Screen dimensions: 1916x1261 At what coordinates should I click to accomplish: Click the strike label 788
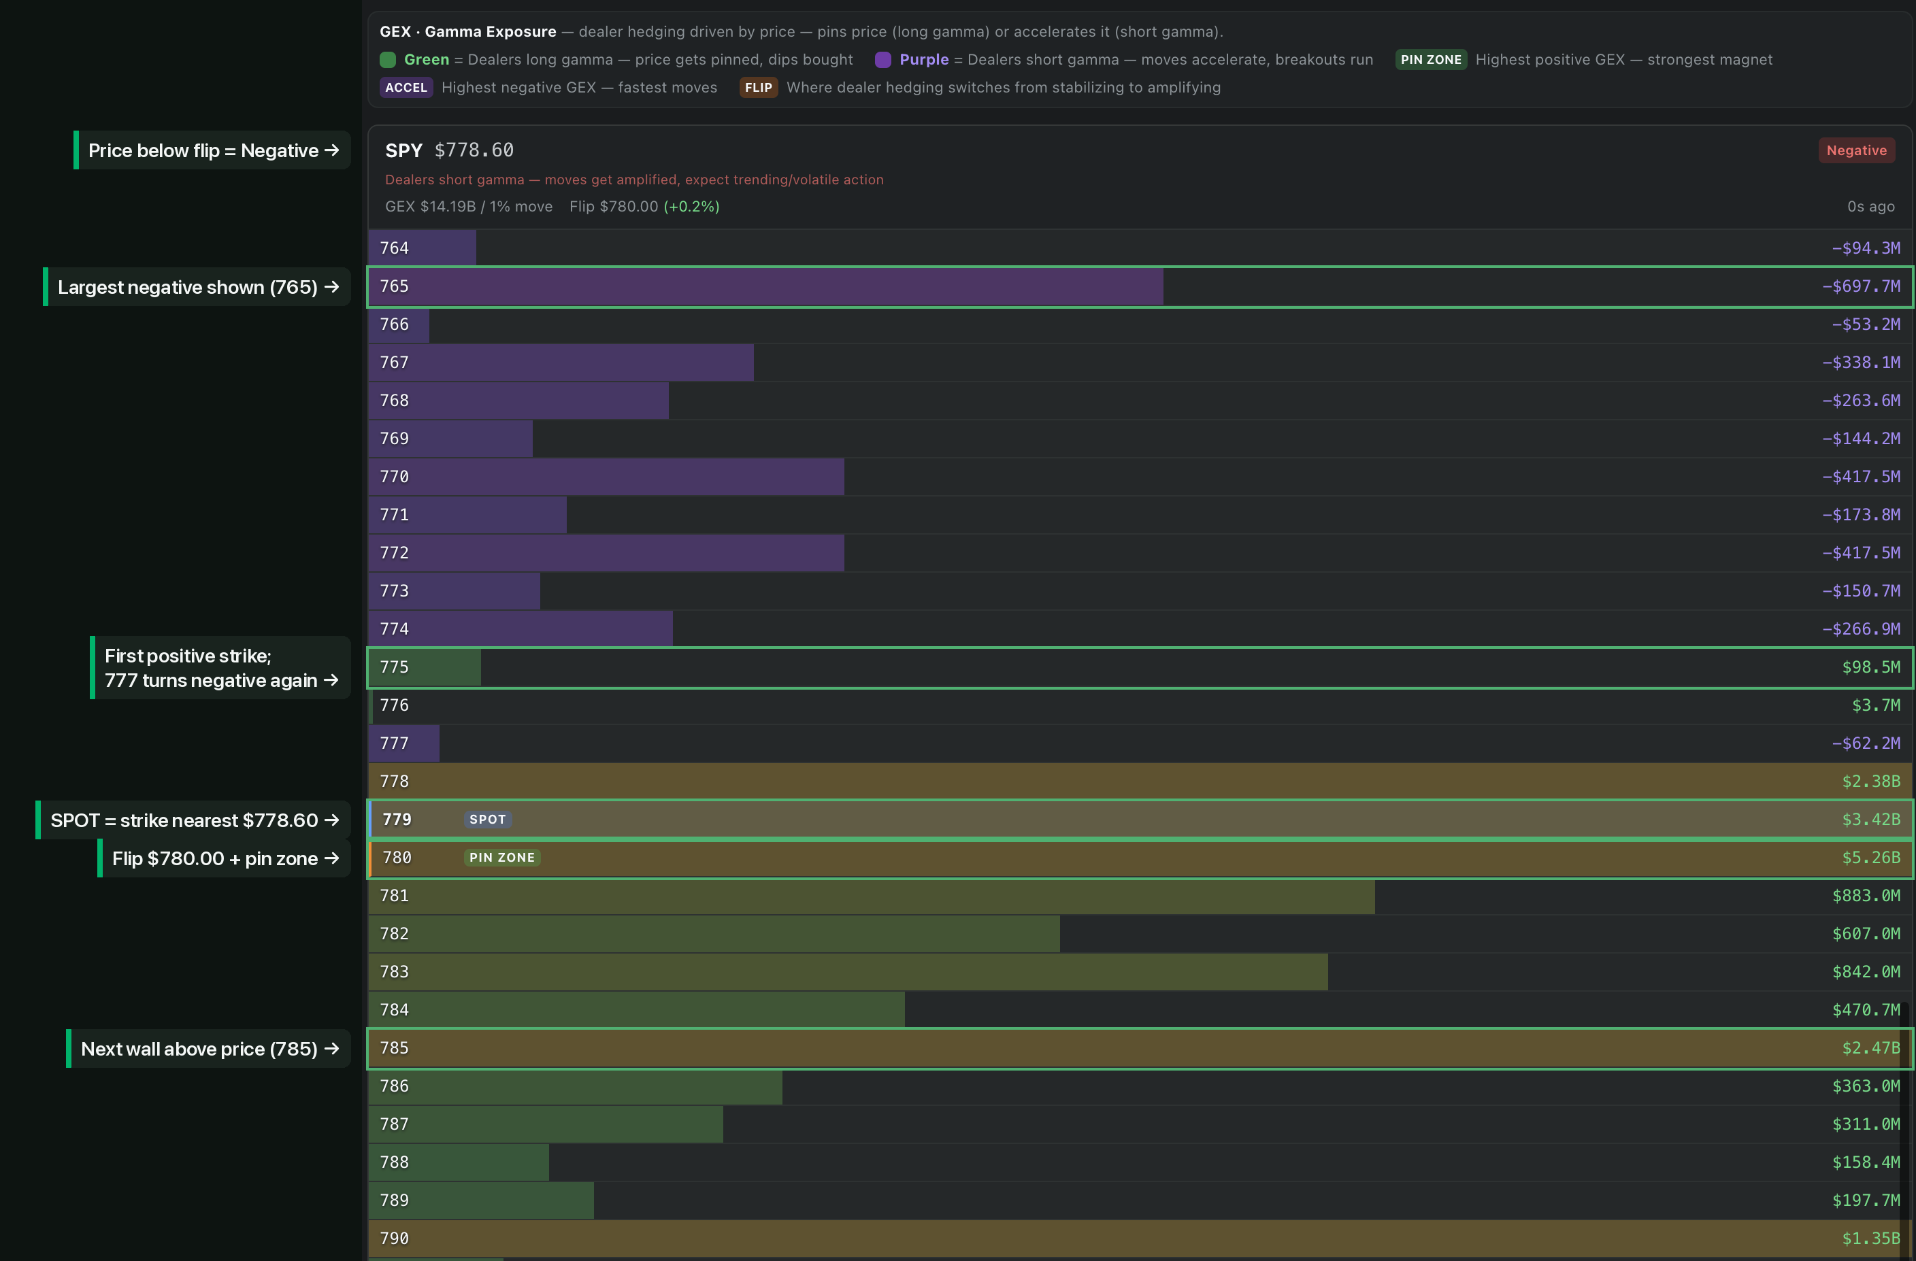395,1163
